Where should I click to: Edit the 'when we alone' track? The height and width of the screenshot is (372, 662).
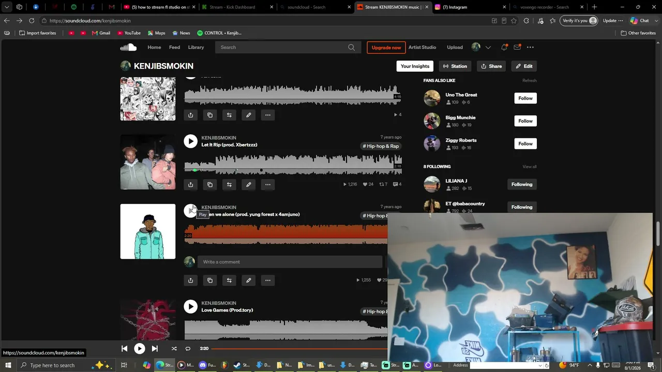tap(248, 281)
